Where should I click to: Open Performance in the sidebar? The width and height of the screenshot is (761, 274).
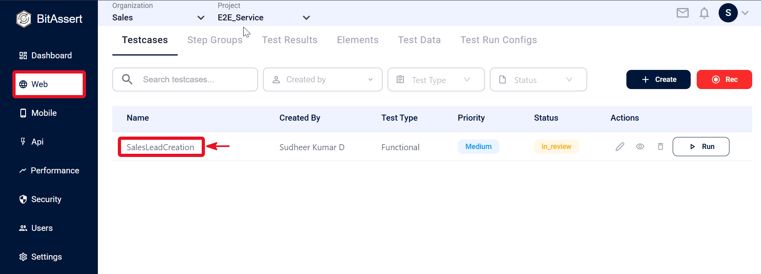(49, 171)
